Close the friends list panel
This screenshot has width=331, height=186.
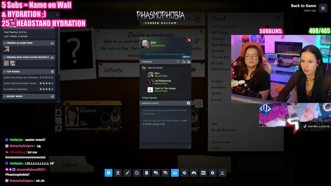pyautogui.click(x=189, y=40)
